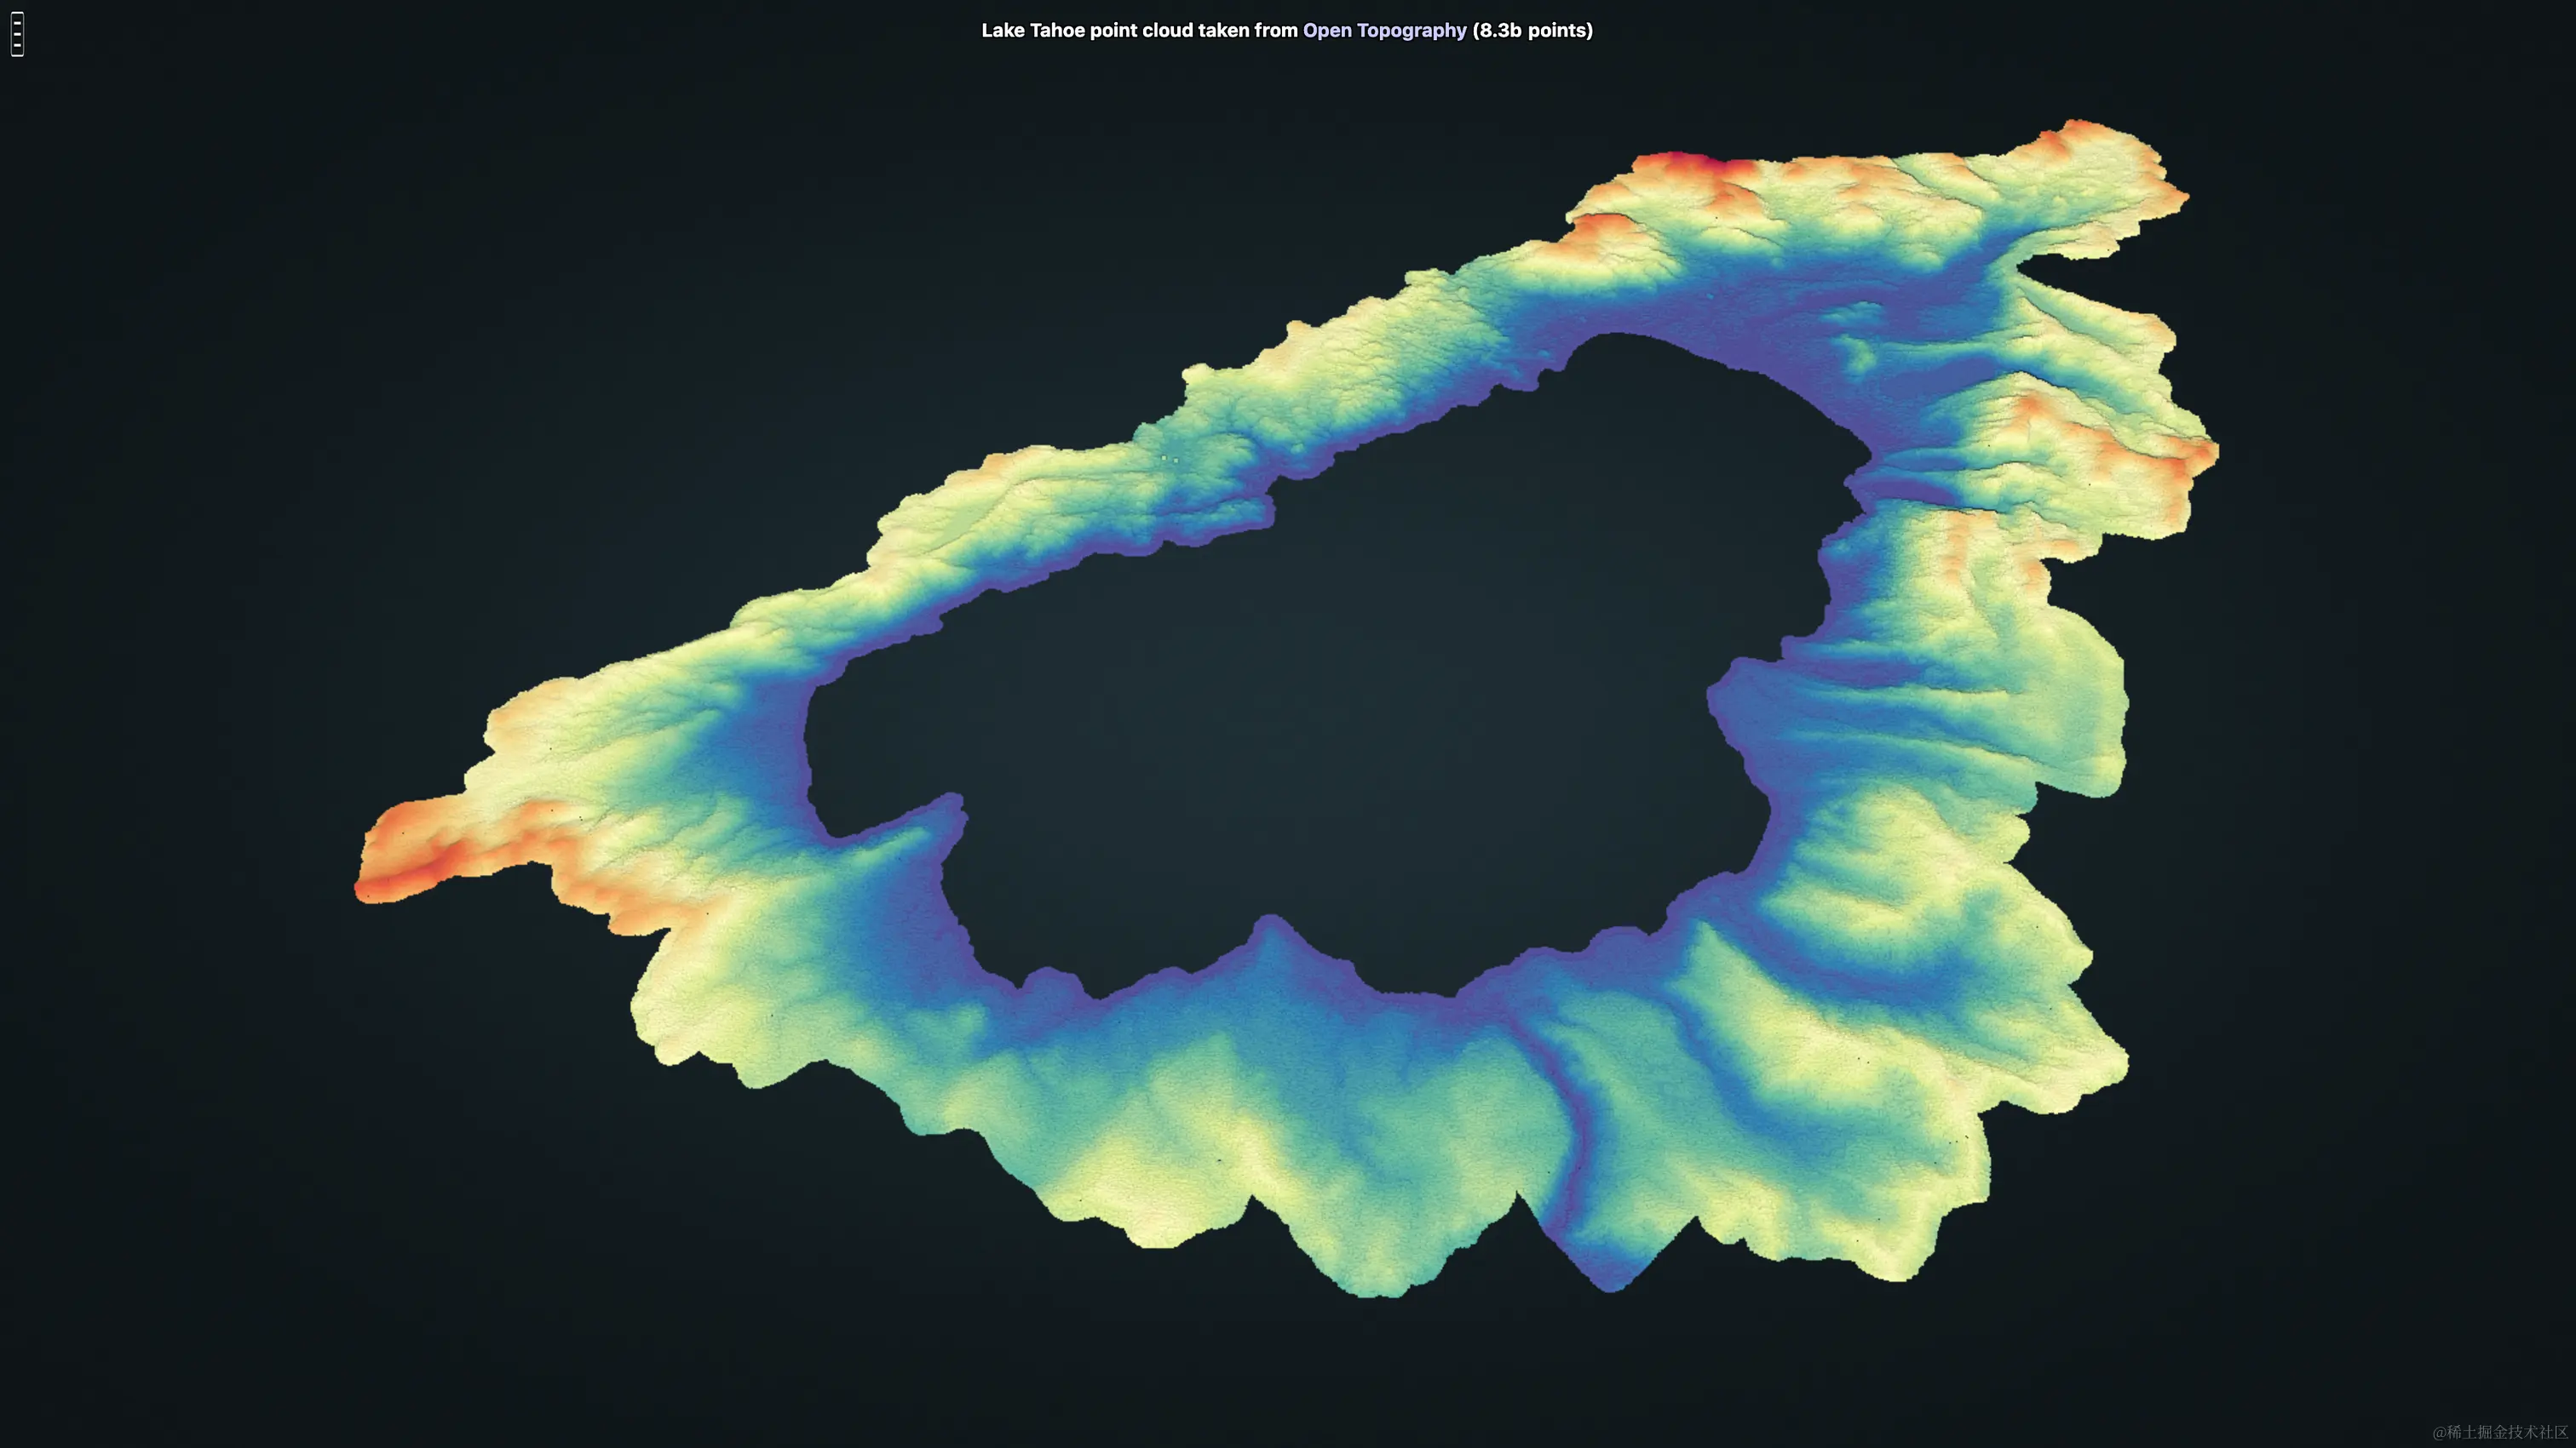This screenshot has width=2576, height=1448.
Task: Click the '(8.3b points)' text in header
Action: click(x=1532, y=31)
